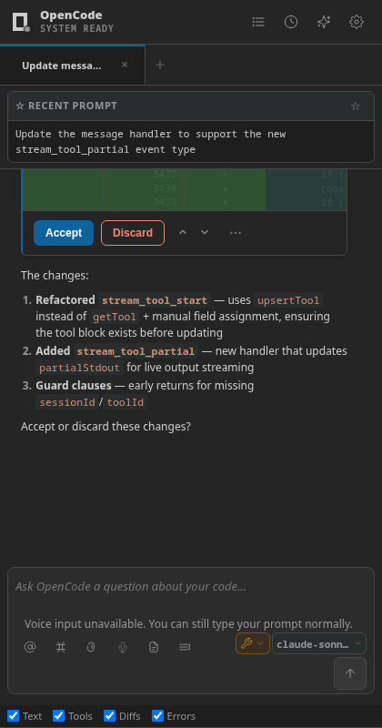The image size is (382, 728).
Task: Open the history clock icon
Action: [x=291, y=22]
